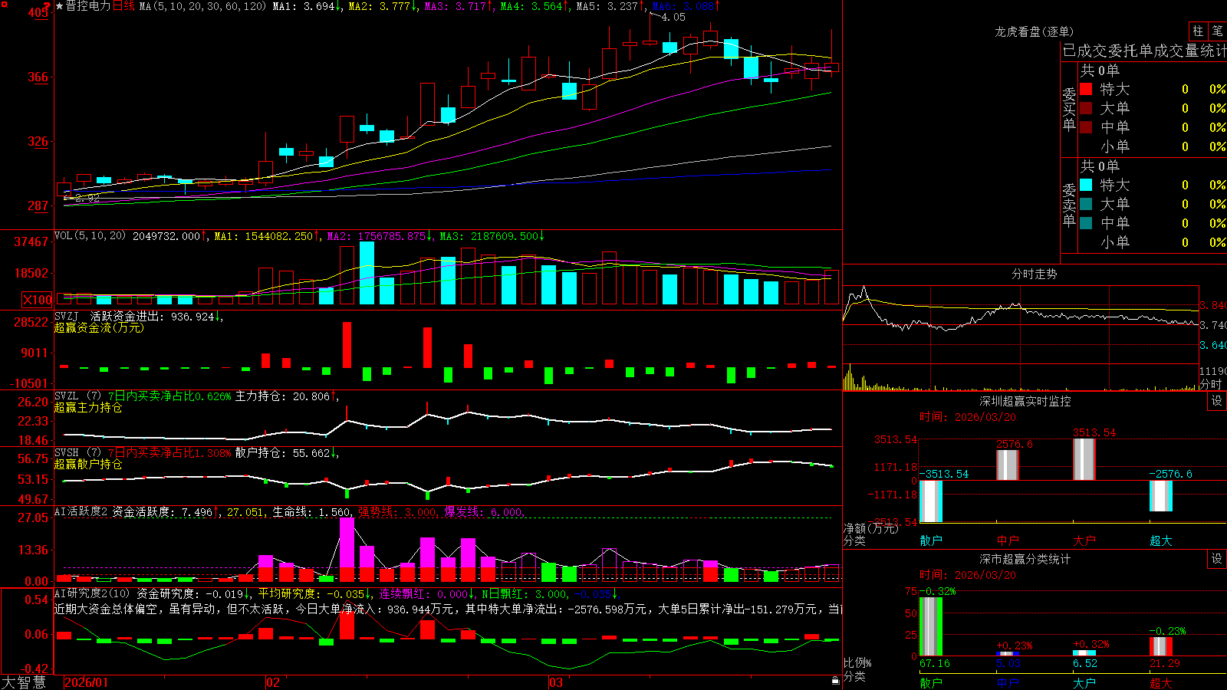The height and width of the screenshot is (690, 1227).
Task: Select the 散户 category in 深圳超赢实时监控
Action: 931,540
